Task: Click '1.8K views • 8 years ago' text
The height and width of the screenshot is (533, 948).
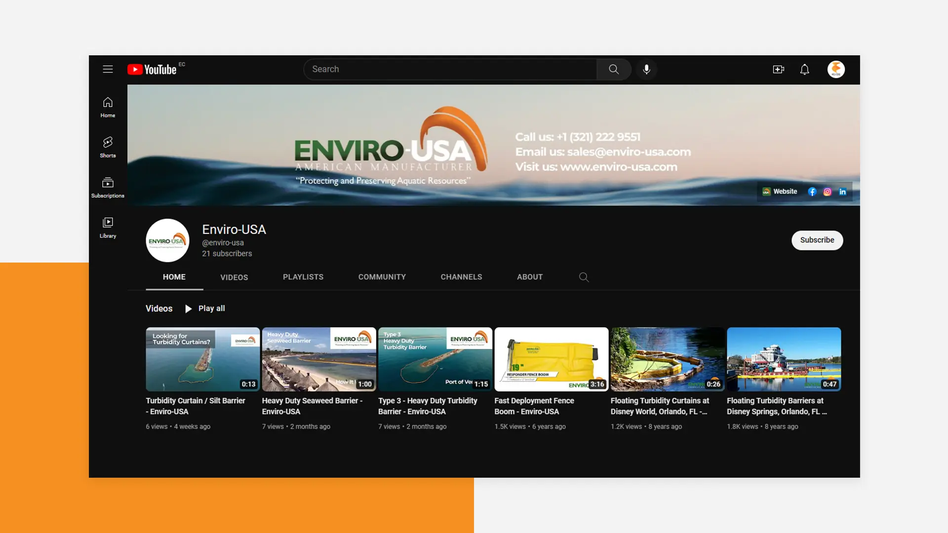Action: coord(762,427)
